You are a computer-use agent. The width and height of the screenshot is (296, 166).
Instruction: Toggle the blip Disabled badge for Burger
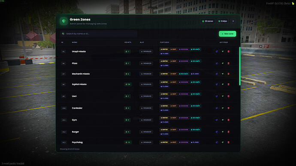tap(146, 132)
